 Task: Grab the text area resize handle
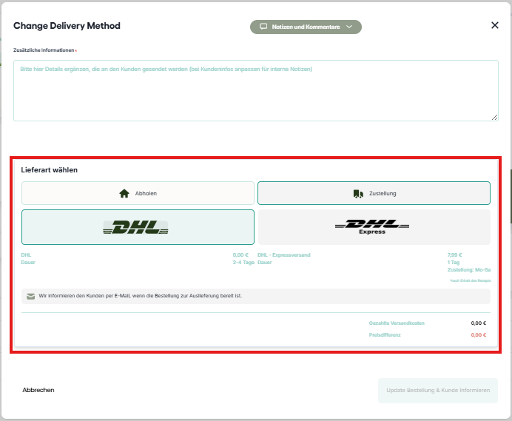click(x=494, y=117)
